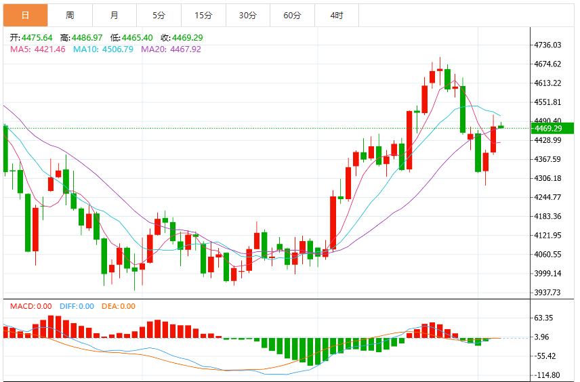Viewport: 580px width, 382px height.
Task: Select the 60分 timeframe tab
Action: click(x=292, y=15)
